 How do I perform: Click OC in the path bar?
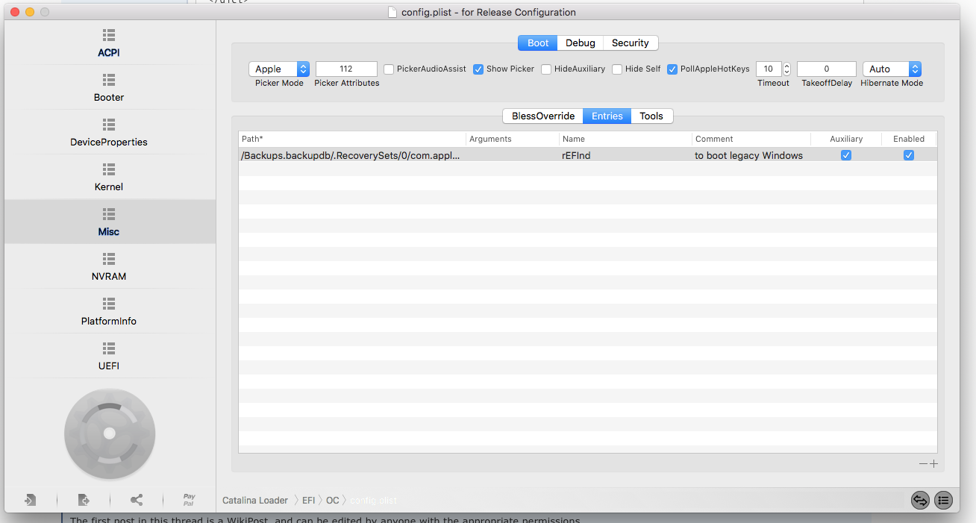click(x=333, y=501)
